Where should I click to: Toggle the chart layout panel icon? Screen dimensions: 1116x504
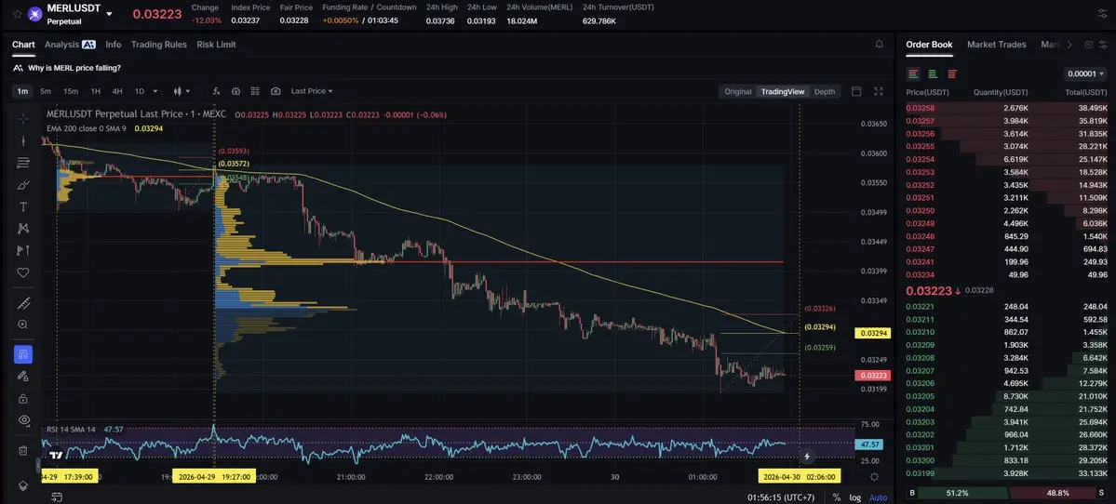coord(856,91)
